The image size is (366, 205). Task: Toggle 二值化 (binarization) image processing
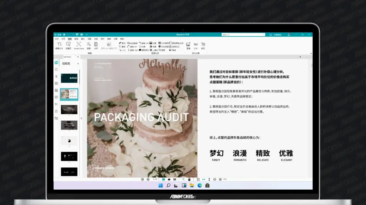[154, 51]
